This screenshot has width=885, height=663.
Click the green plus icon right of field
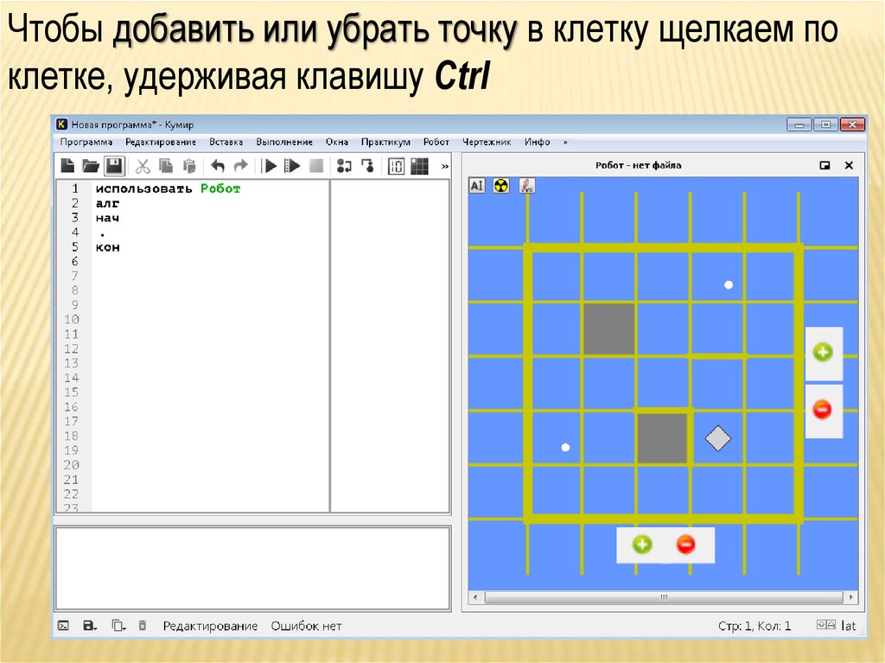pos(823,352)
